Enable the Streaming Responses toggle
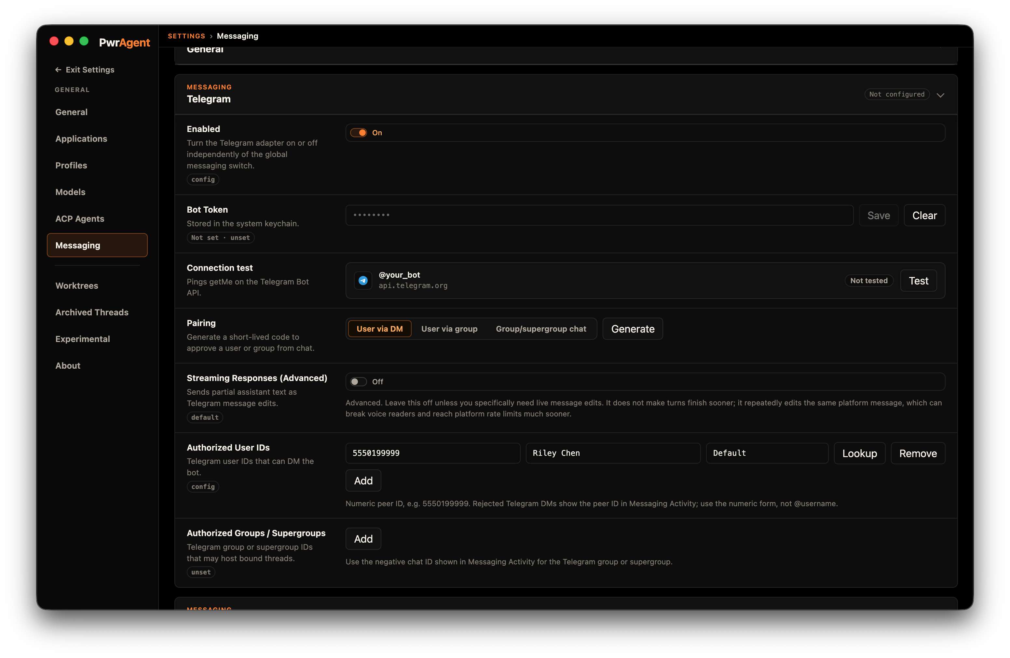 [x=359, y=382]
